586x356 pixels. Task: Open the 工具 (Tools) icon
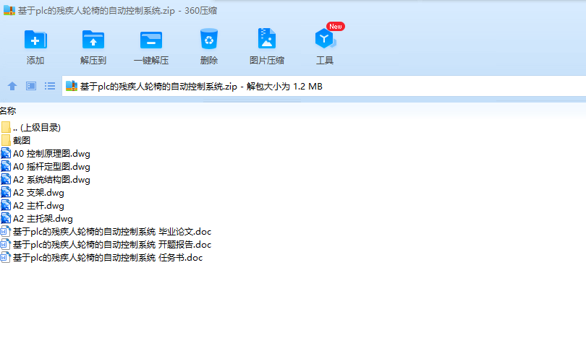pyautogui.click(x=325, y=38)
